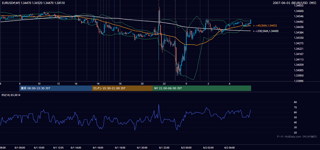Click the '6/1 16:00' bottom time label
Screen dimensions: 320x150
point(98,148)
